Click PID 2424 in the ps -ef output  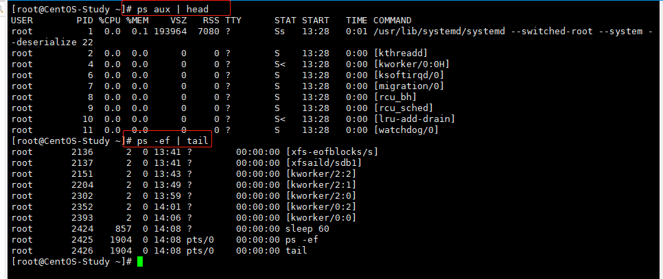(x=82, y=228)
